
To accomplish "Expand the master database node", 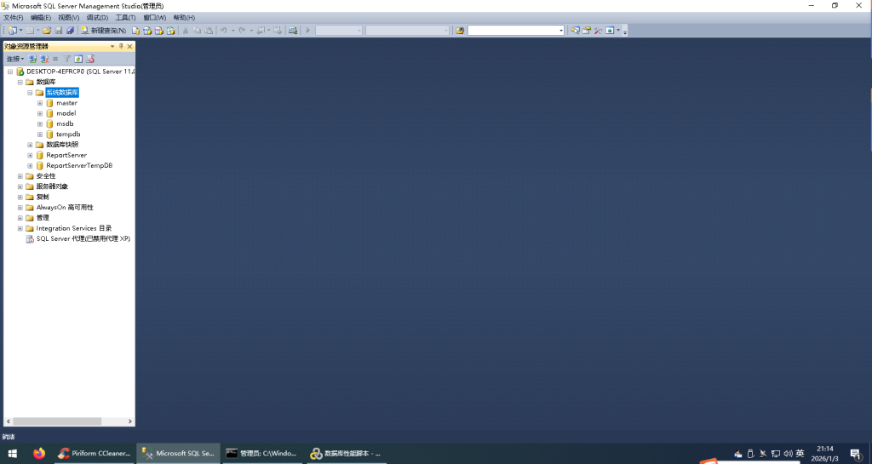I will coord(40,103).
